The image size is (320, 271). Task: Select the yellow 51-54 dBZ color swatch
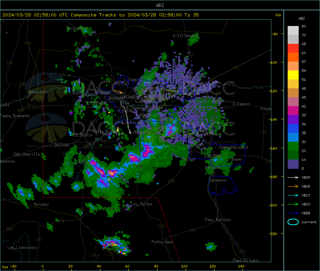pyautogui.click(x=293, y=75)
